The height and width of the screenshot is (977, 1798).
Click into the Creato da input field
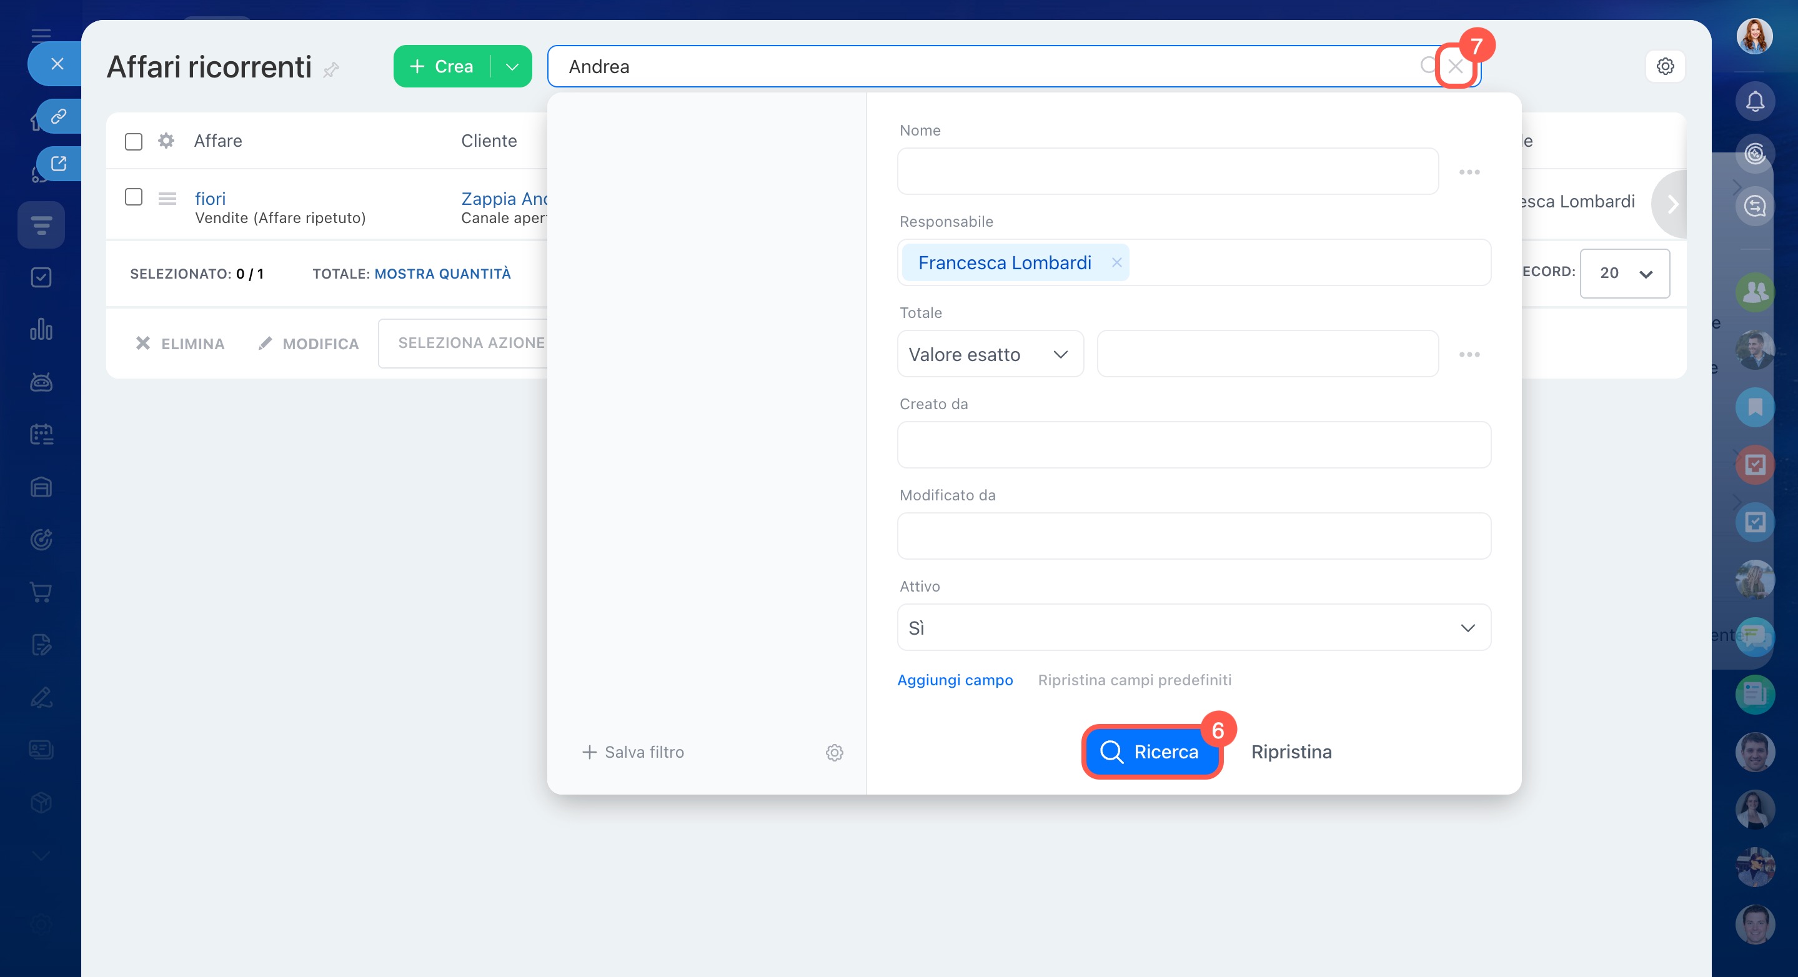[x=1193, y=445]
